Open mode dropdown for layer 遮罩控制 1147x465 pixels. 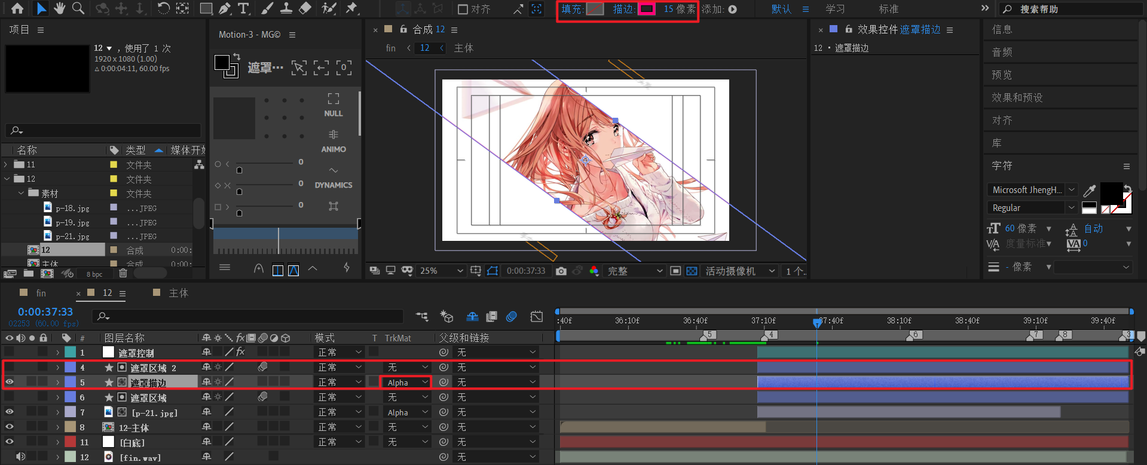coord(339,352)
